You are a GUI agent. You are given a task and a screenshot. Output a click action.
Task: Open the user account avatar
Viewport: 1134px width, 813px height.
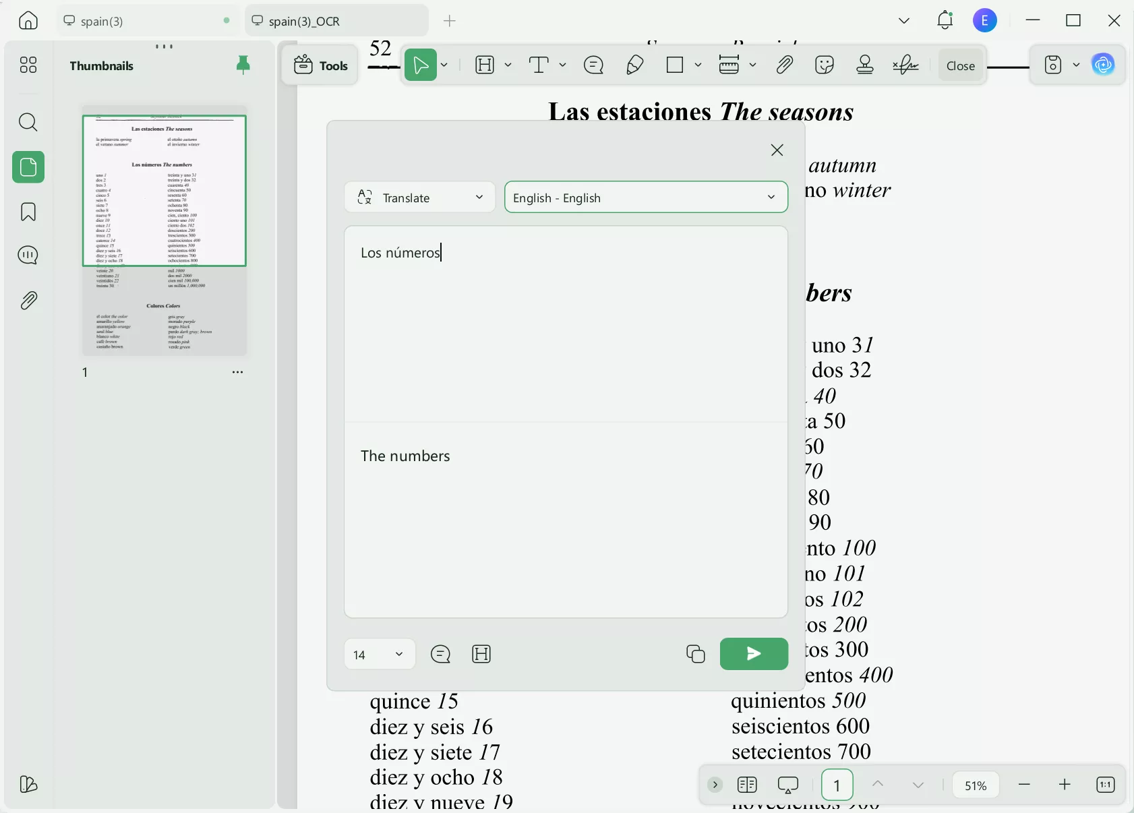(985, 21)
